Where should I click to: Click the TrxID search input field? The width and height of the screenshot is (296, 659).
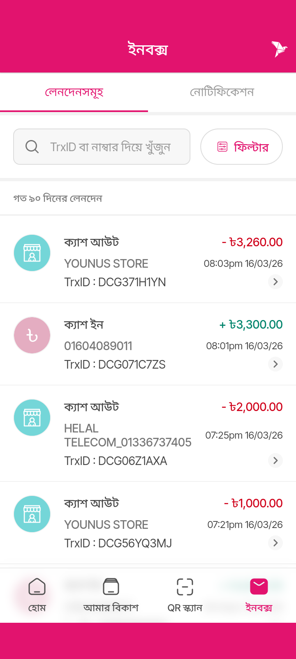coord(110,147)
